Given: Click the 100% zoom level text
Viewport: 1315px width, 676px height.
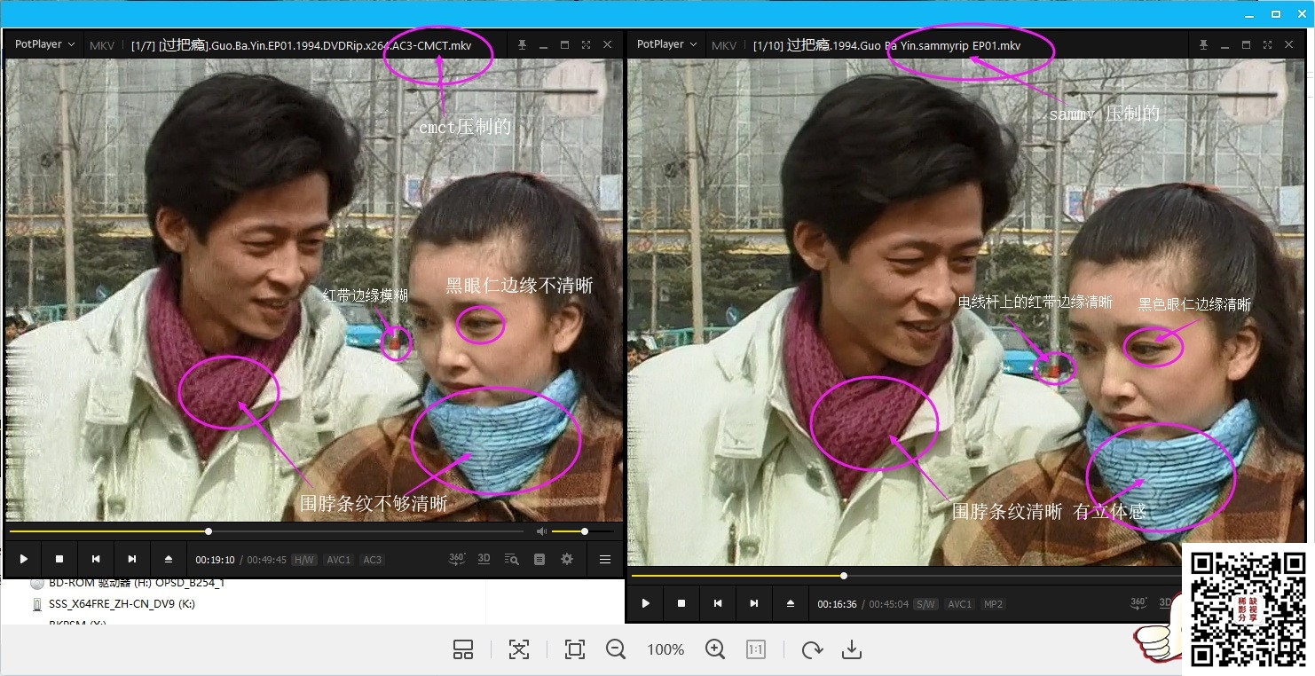Looking at the screenshot, I should [665, 650].
